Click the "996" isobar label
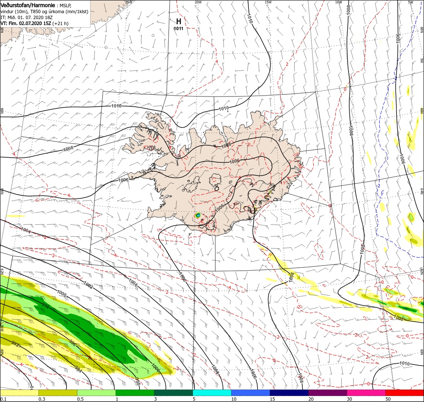The width and height of the screenshot is (424, 402). point(73,343)
